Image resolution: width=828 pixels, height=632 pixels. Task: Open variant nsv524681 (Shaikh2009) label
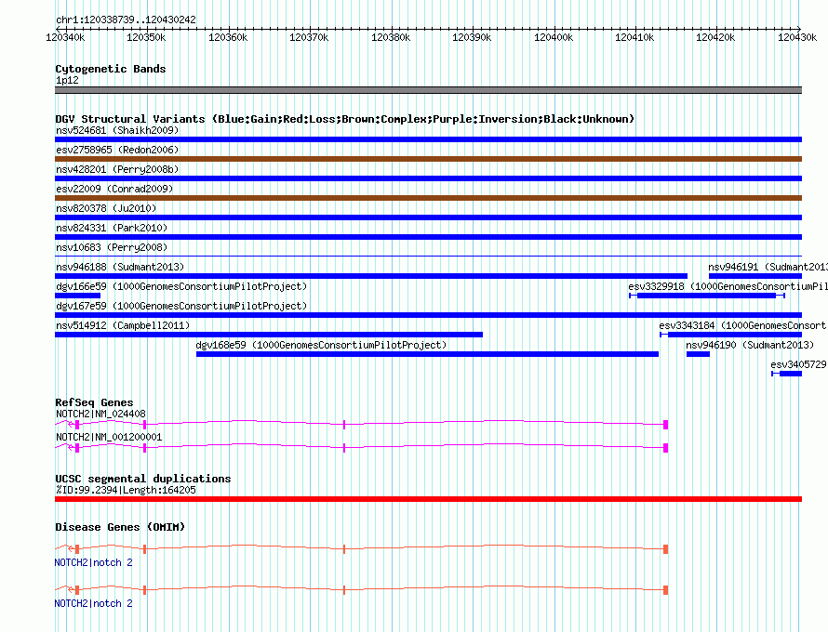click(x=117, y=130)
